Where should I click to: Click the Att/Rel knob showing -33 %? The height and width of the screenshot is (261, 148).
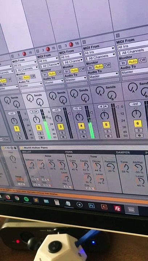tap(138, 167)
